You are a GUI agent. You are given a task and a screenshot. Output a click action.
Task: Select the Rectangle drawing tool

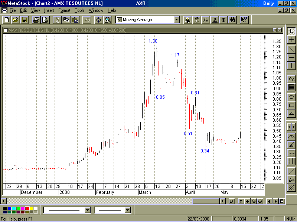coord(291,105)
